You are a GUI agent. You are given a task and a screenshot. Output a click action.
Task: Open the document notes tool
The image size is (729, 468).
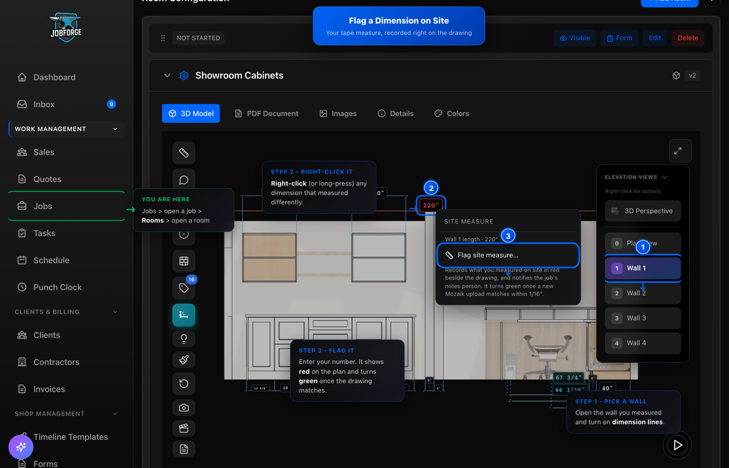coord(184,449)
